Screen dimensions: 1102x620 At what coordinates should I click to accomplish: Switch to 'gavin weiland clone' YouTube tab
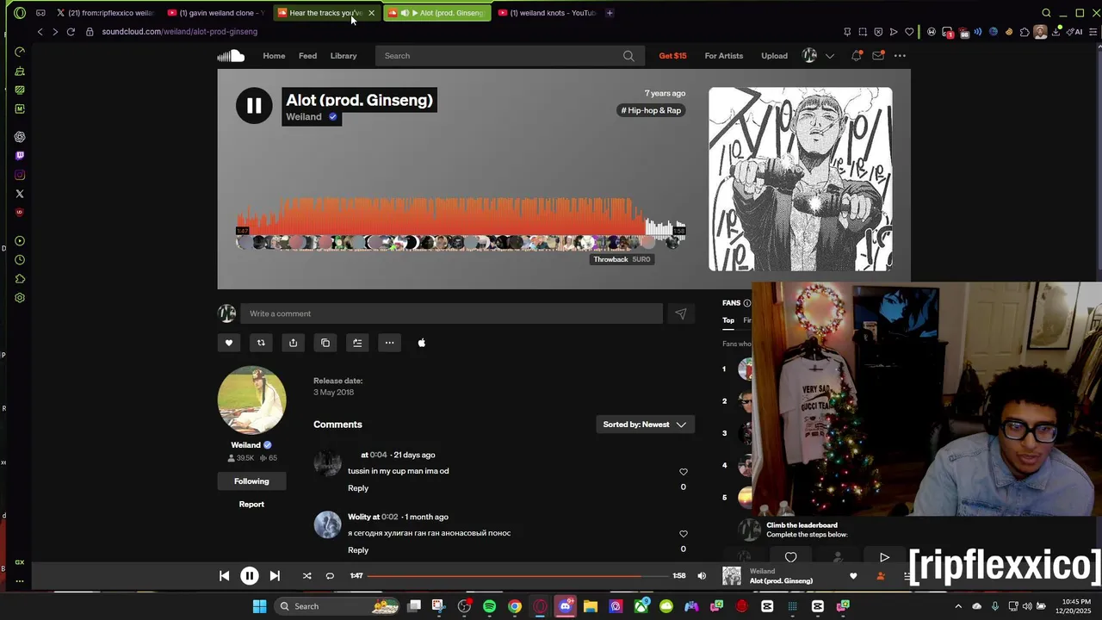point(215,13)
